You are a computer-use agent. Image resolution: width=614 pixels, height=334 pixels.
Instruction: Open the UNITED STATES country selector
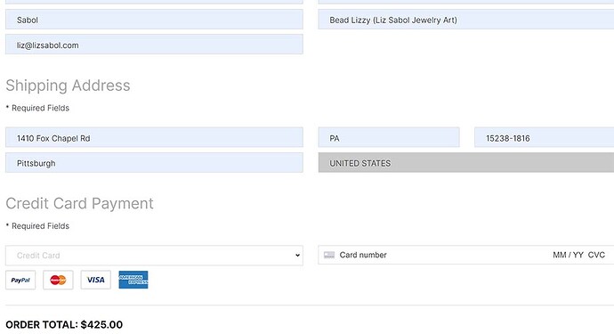click(x=466, y=163)
